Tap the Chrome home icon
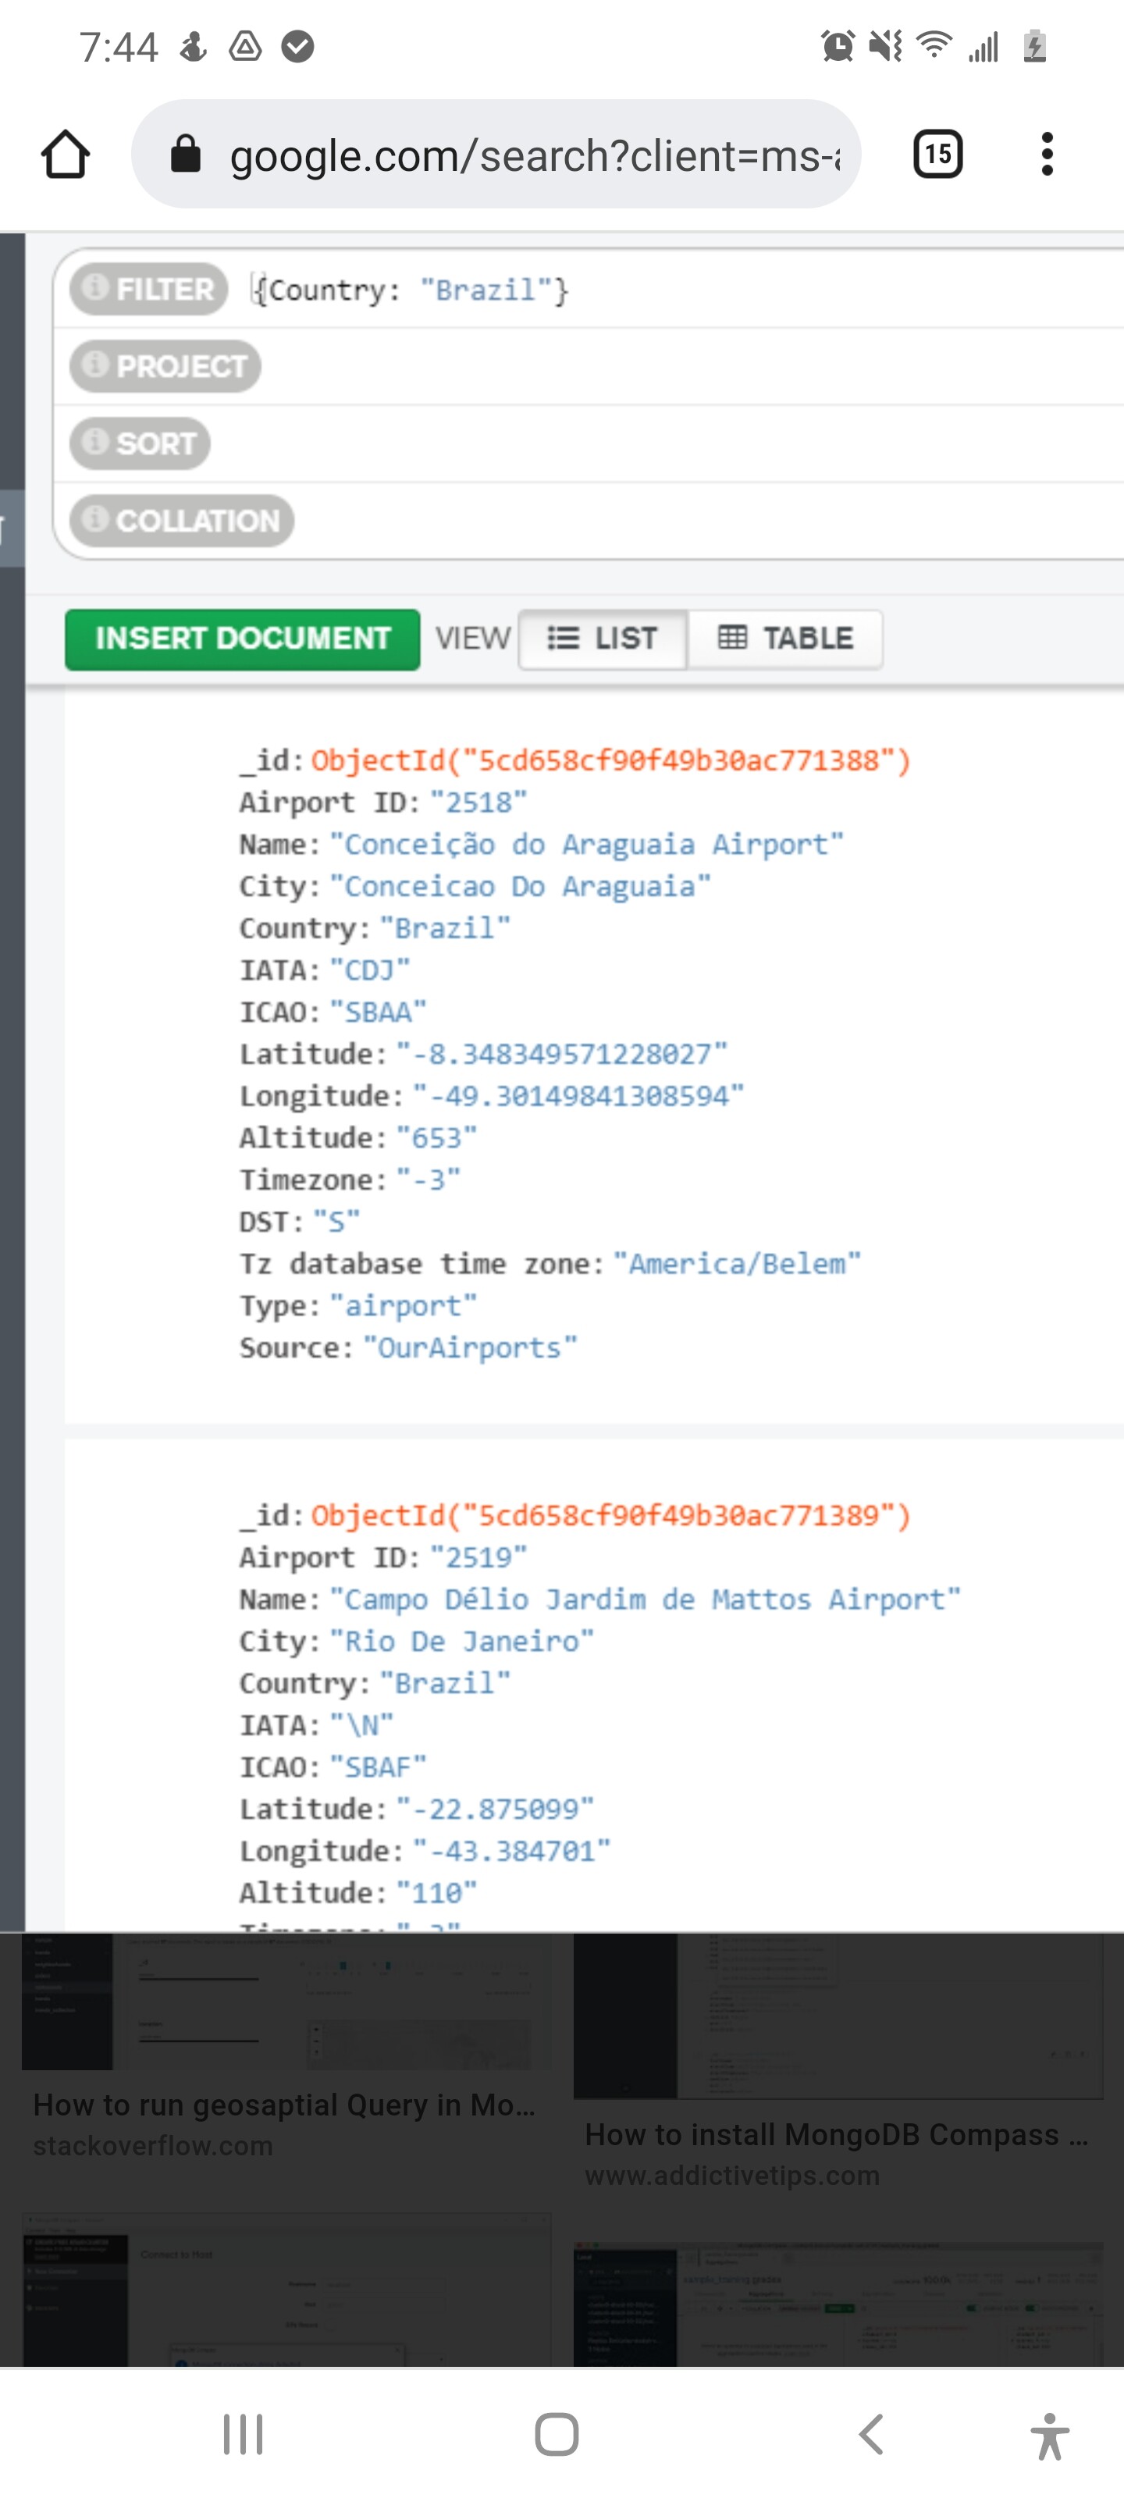The height and width of the screenshot is (2498, 1124). (x=66, y=155)
